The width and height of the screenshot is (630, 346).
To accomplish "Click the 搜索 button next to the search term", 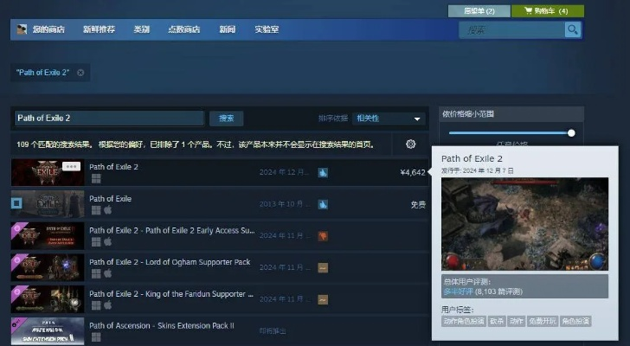I will point(226,119).
